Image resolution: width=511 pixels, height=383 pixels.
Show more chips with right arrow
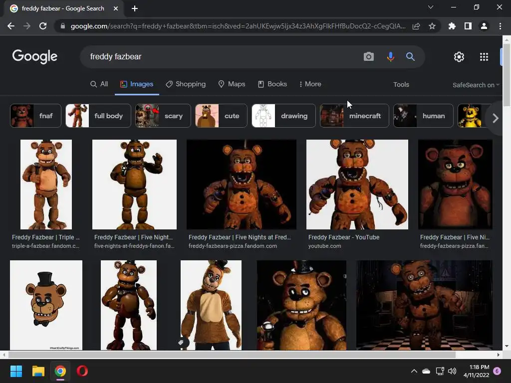[x=495, y=118]
